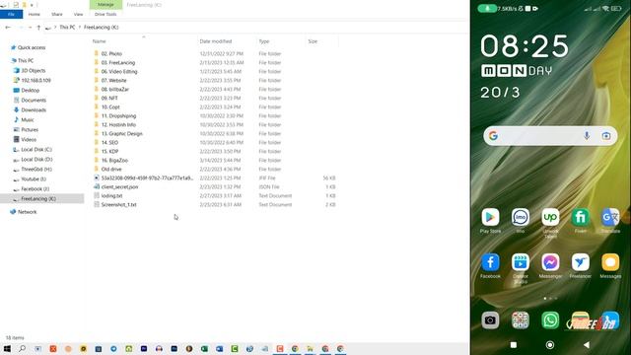This screenshot has width=631, height=355.
Task: Open Messages app on phone screen
Action: (610, 262)
